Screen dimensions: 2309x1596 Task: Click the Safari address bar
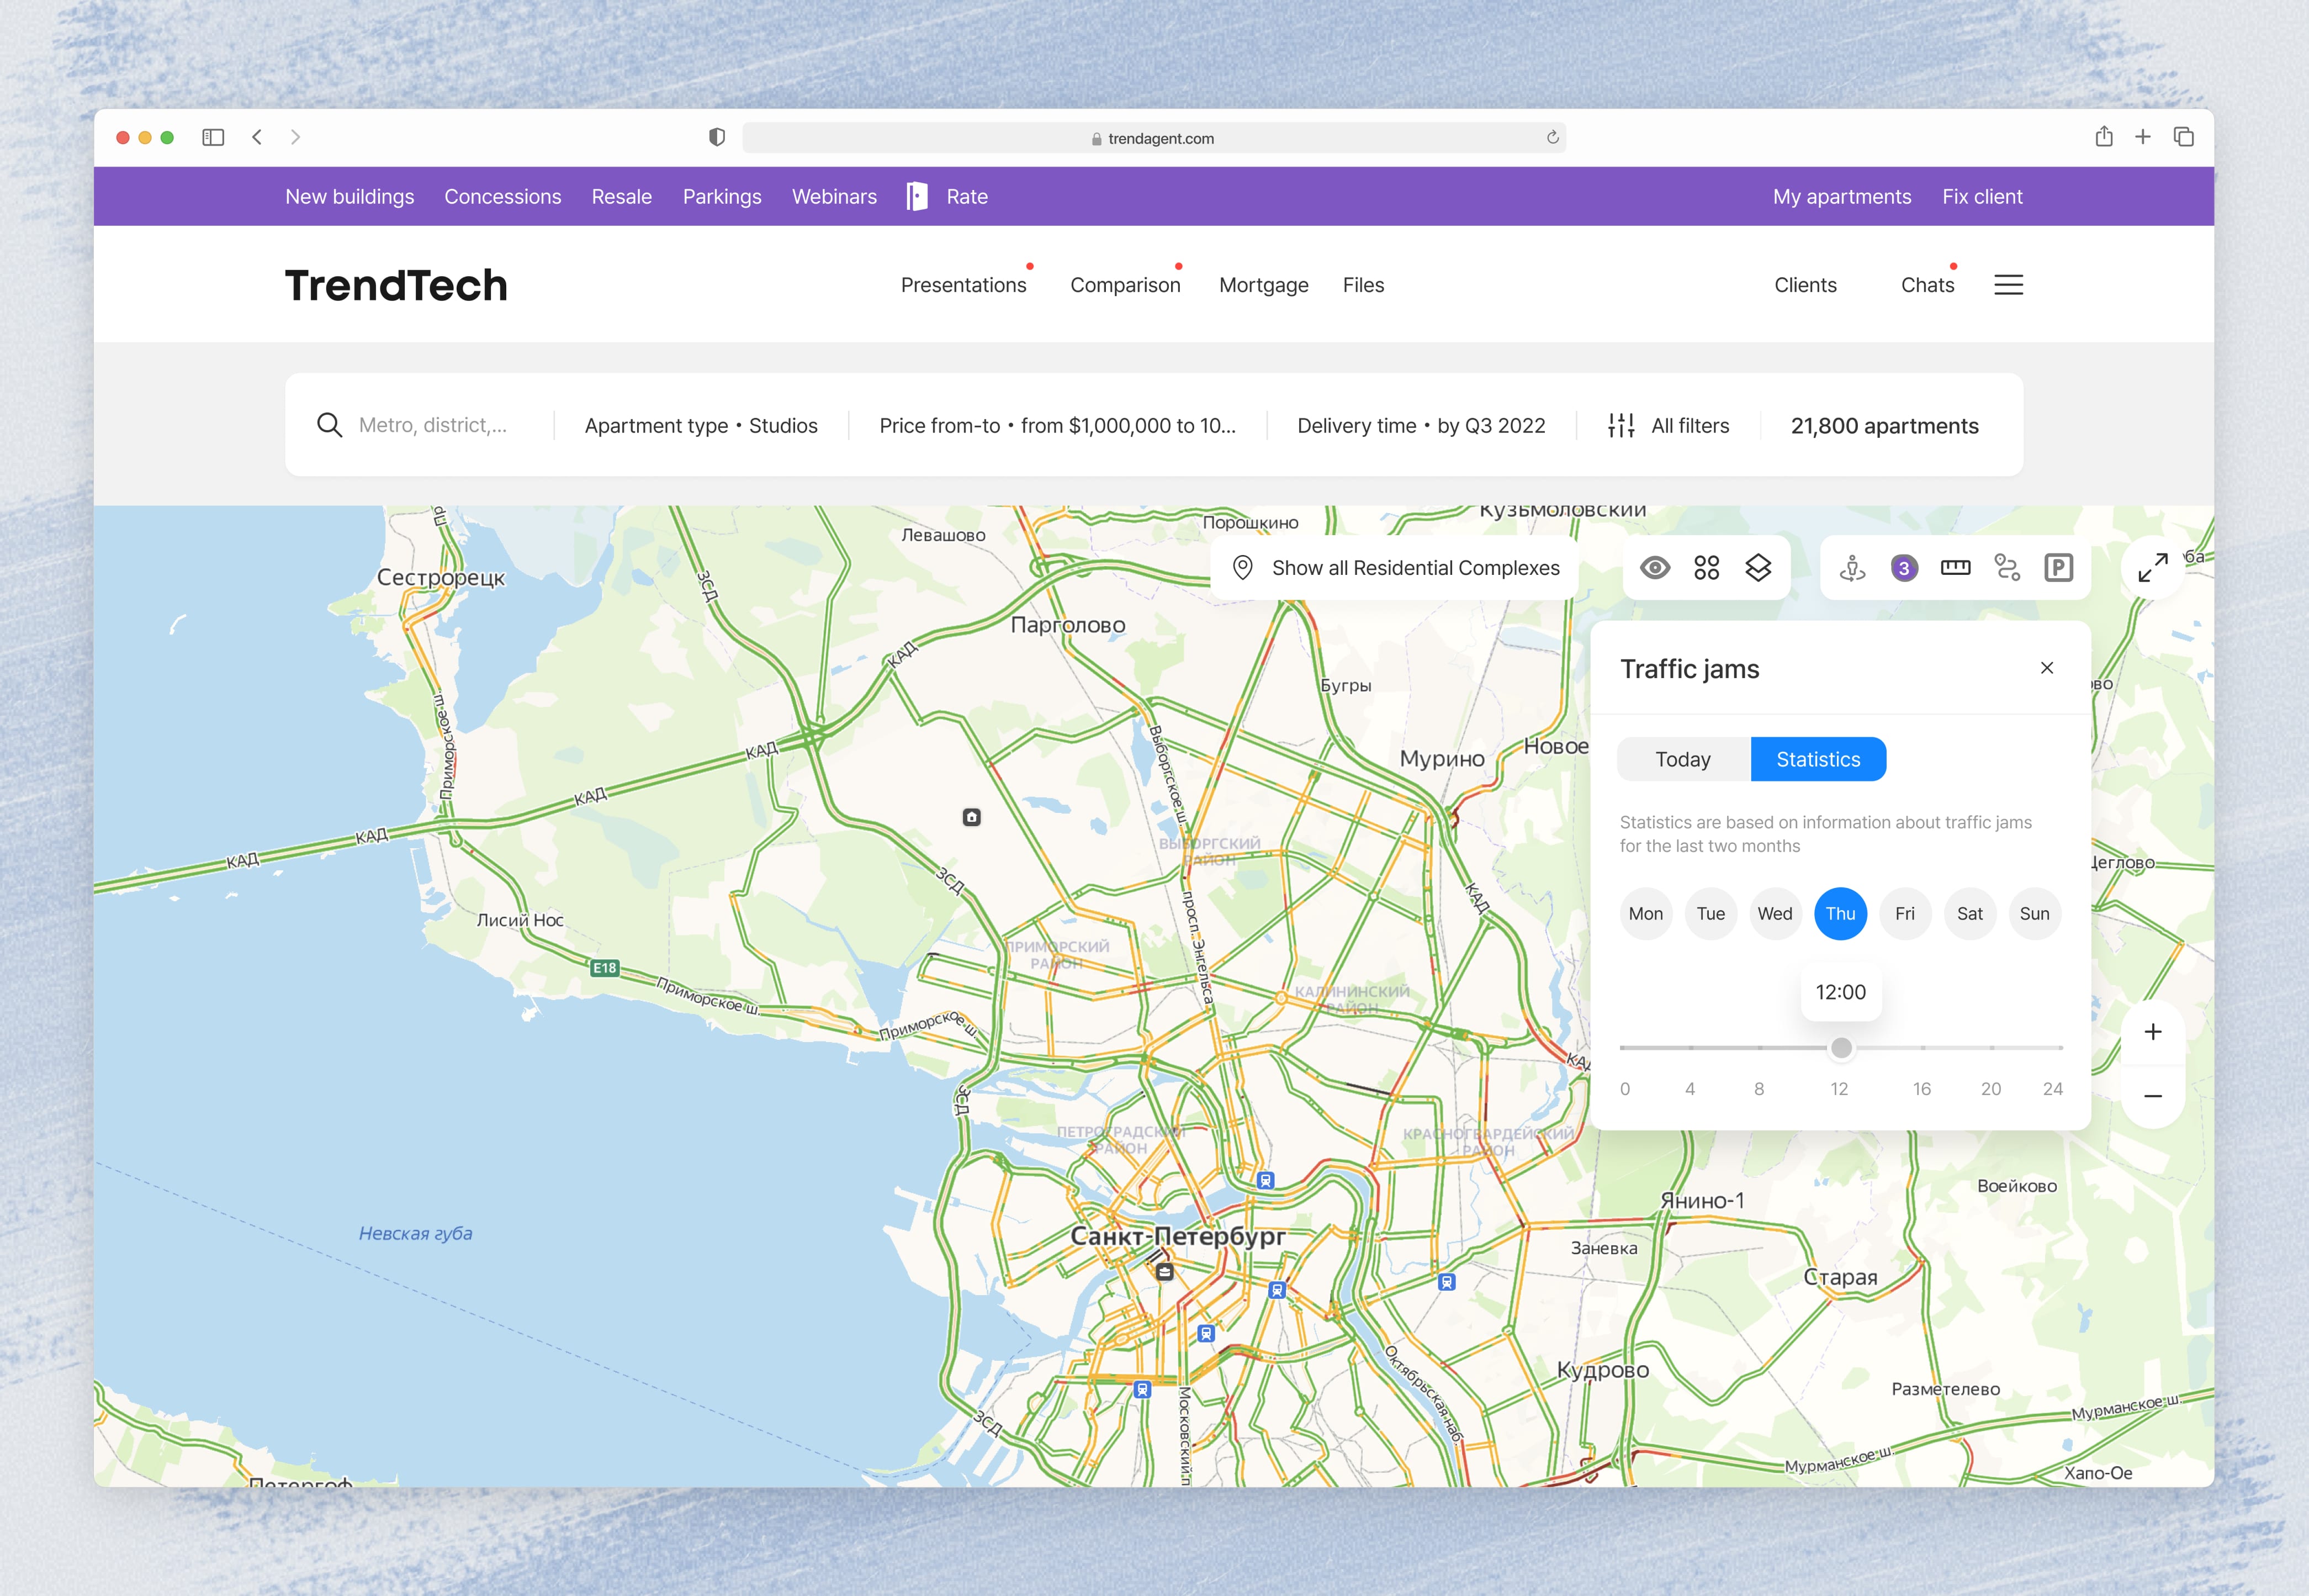pos(1153,138)
